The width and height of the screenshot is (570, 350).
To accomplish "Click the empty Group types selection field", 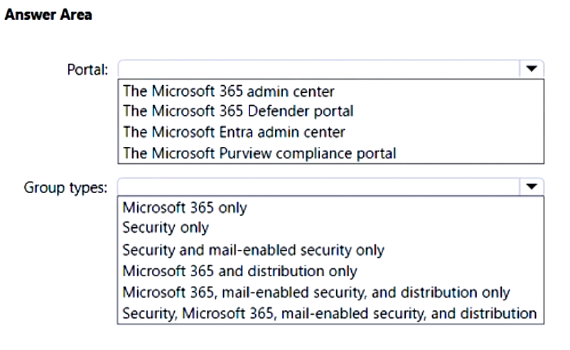I will (320, 187).
